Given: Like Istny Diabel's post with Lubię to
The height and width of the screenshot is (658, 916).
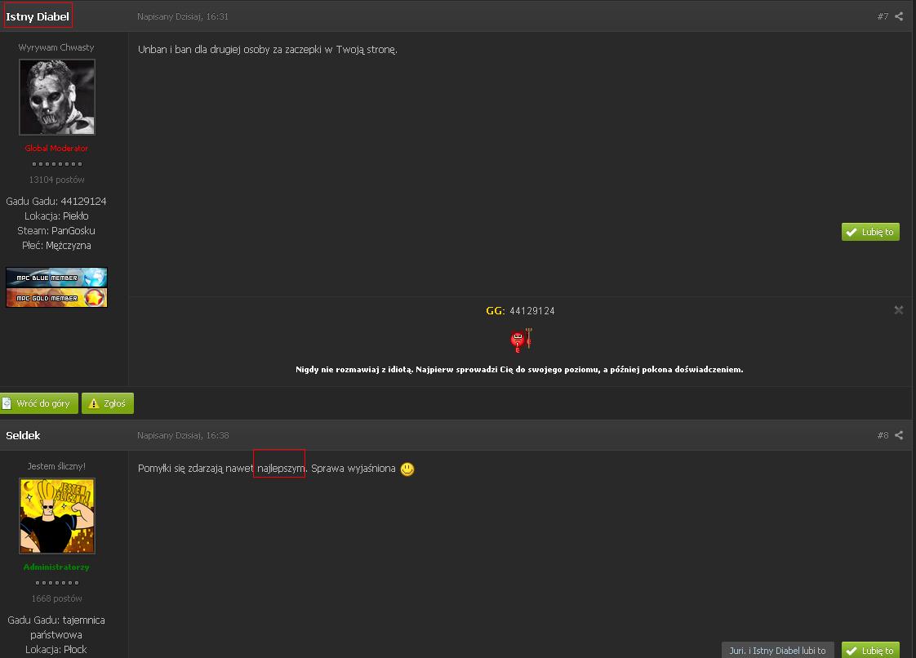Looking at the screenshot, I should pyautogui.click(x=870, y=232).
